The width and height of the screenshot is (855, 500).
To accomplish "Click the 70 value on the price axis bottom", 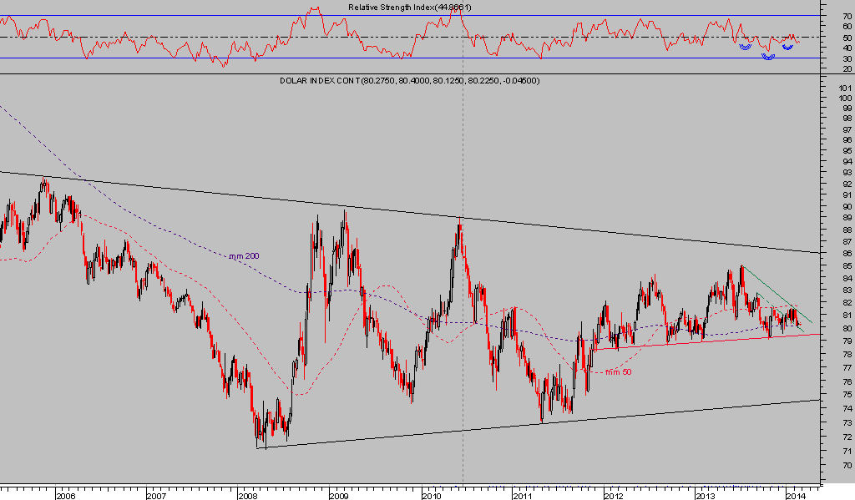I will click(846, 465).
